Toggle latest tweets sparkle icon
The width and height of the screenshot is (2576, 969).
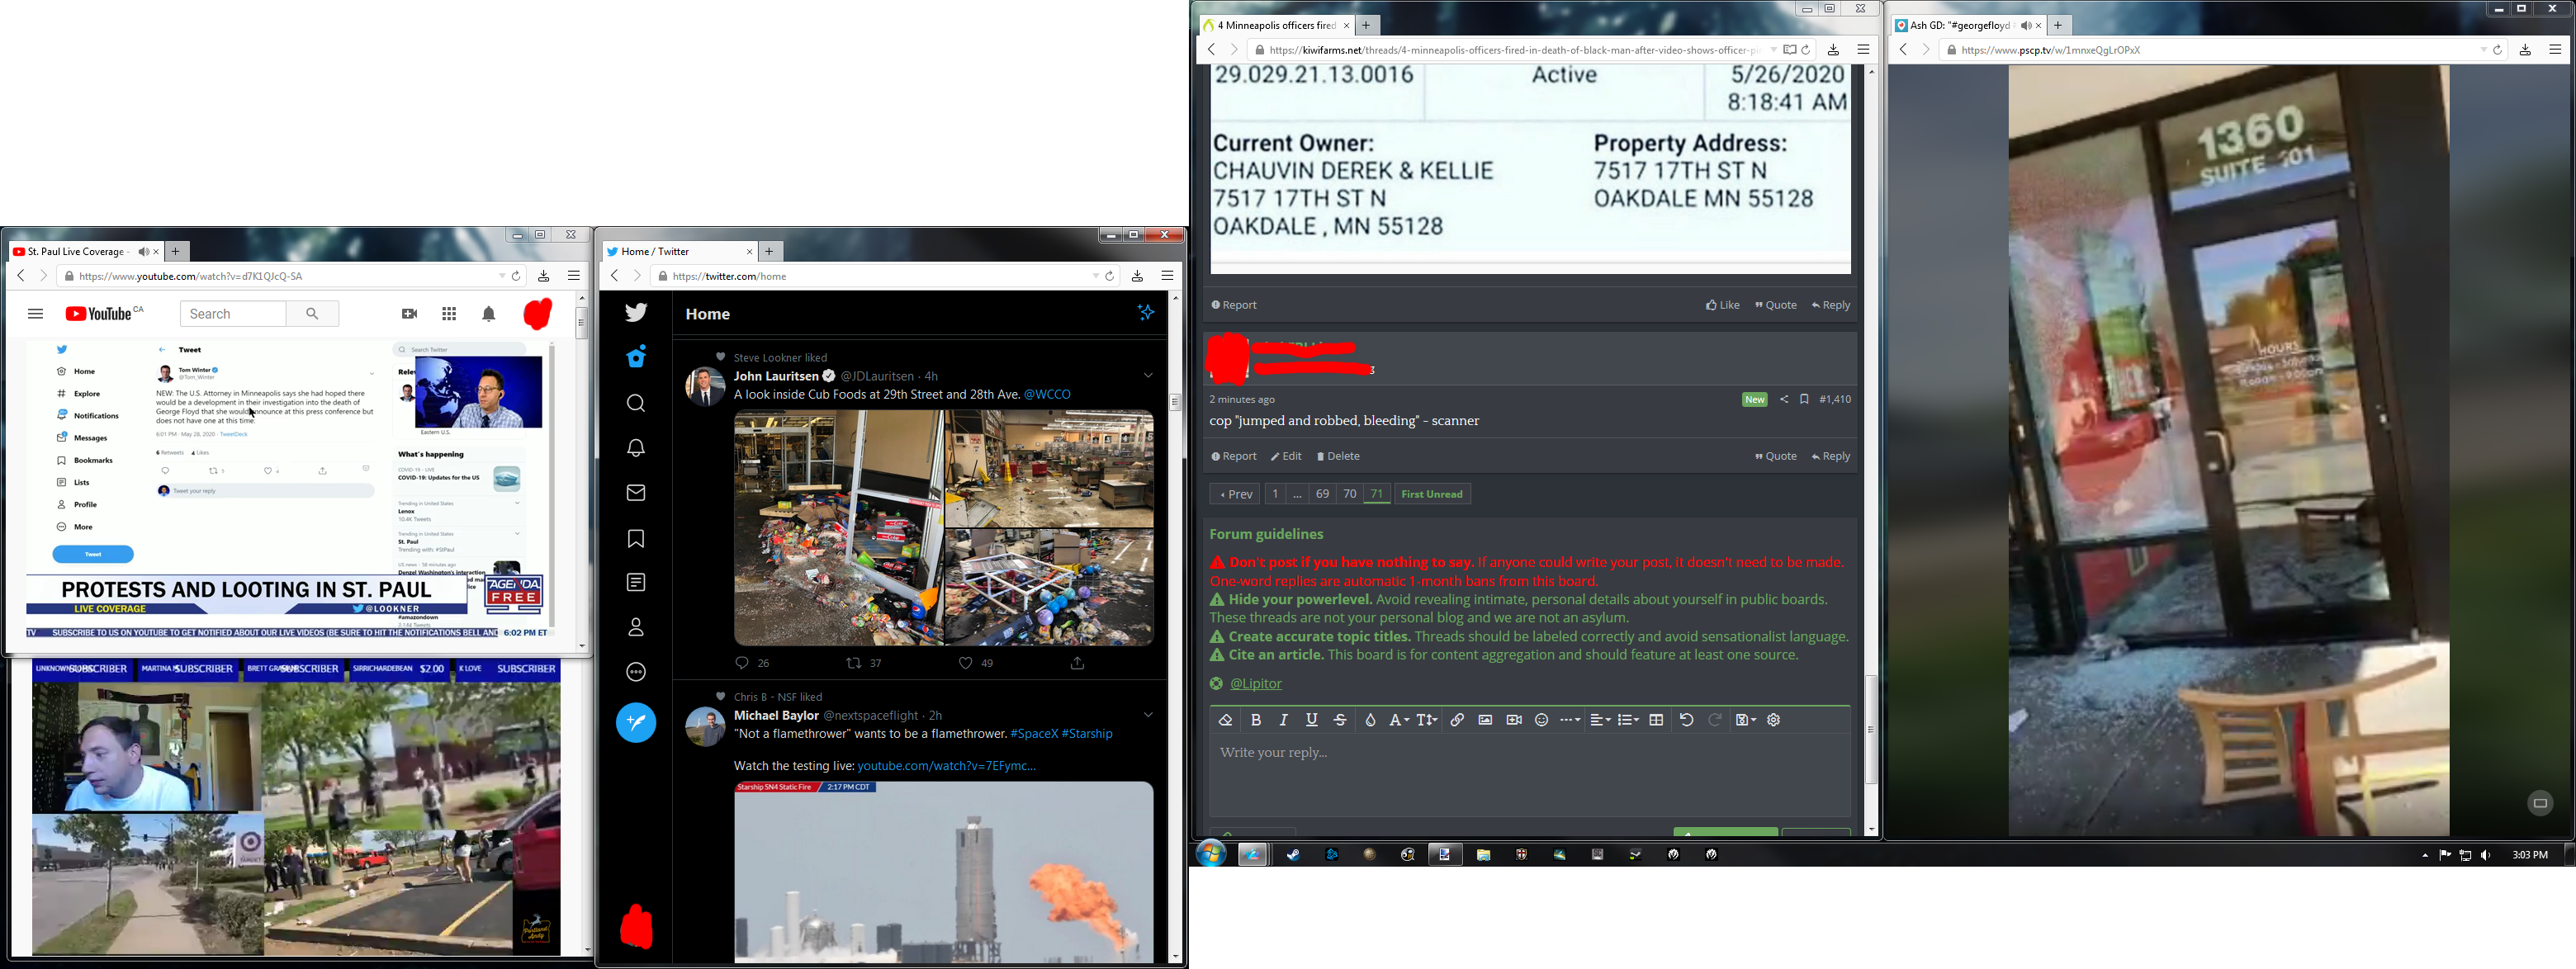point(1146,313)
